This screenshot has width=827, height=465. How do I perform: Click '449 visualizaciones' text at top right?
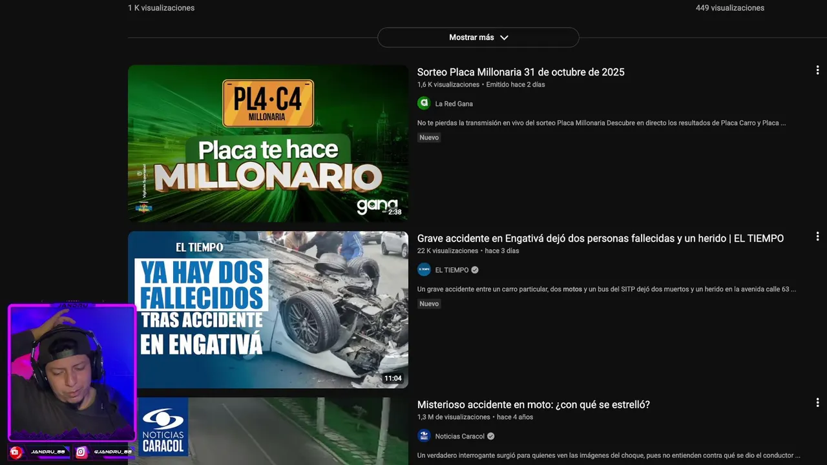[x=730, y=8]
